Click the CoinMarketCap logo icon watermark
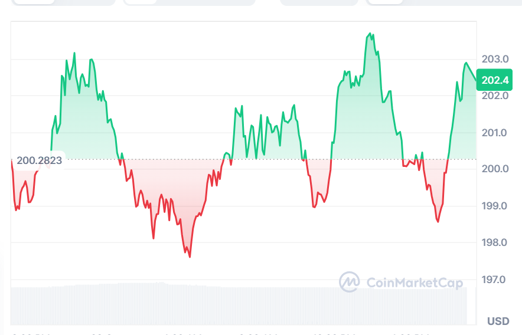The image size is (522, 335). pos(349,282)
